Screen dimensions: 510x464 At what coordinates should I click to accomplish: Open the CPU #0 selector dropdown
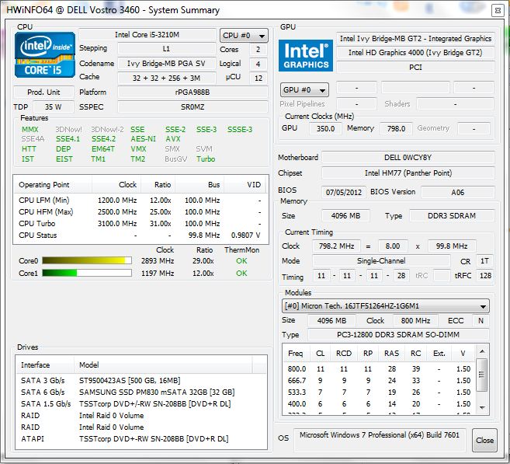(x=244, y=36)
